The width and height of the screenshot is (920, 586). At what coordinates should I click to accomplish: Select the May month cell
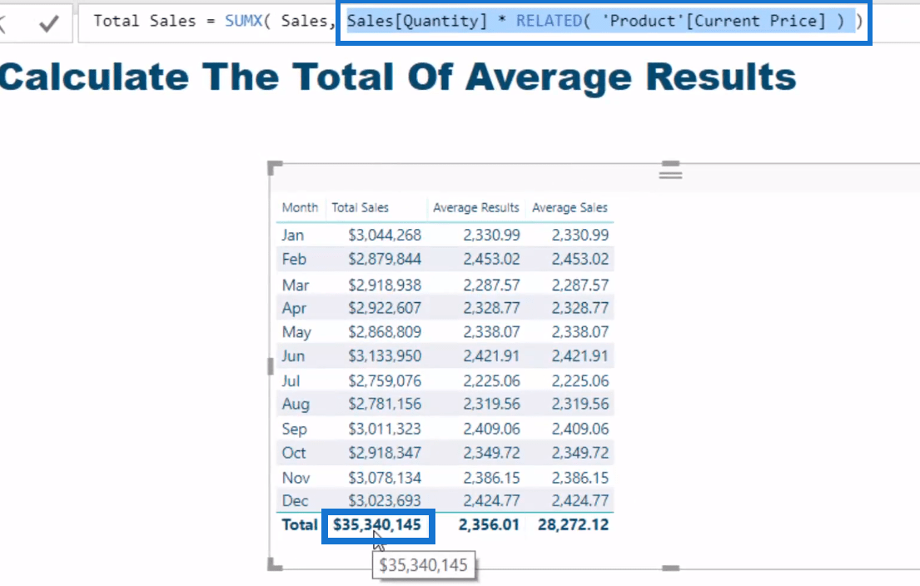pos(296,332)
